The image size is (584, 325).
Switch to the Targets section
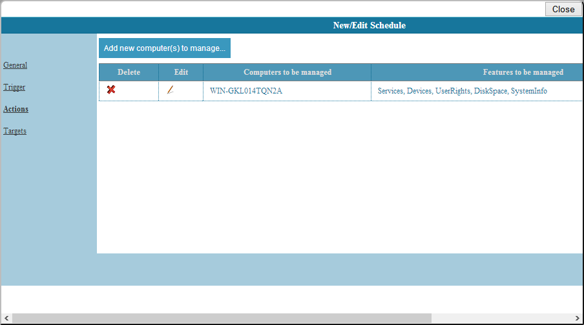[x=15, y=131]
